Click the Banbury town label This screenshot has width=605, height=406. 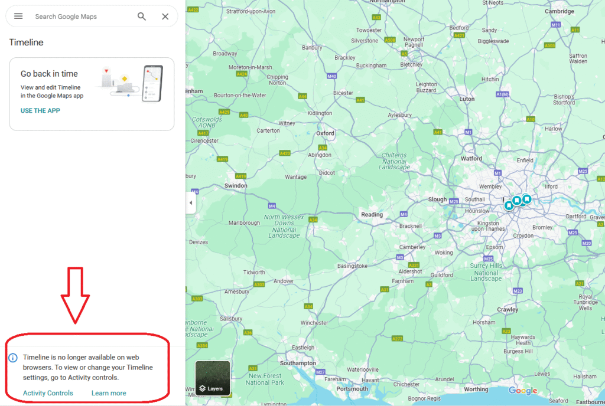tap(312, 47)
